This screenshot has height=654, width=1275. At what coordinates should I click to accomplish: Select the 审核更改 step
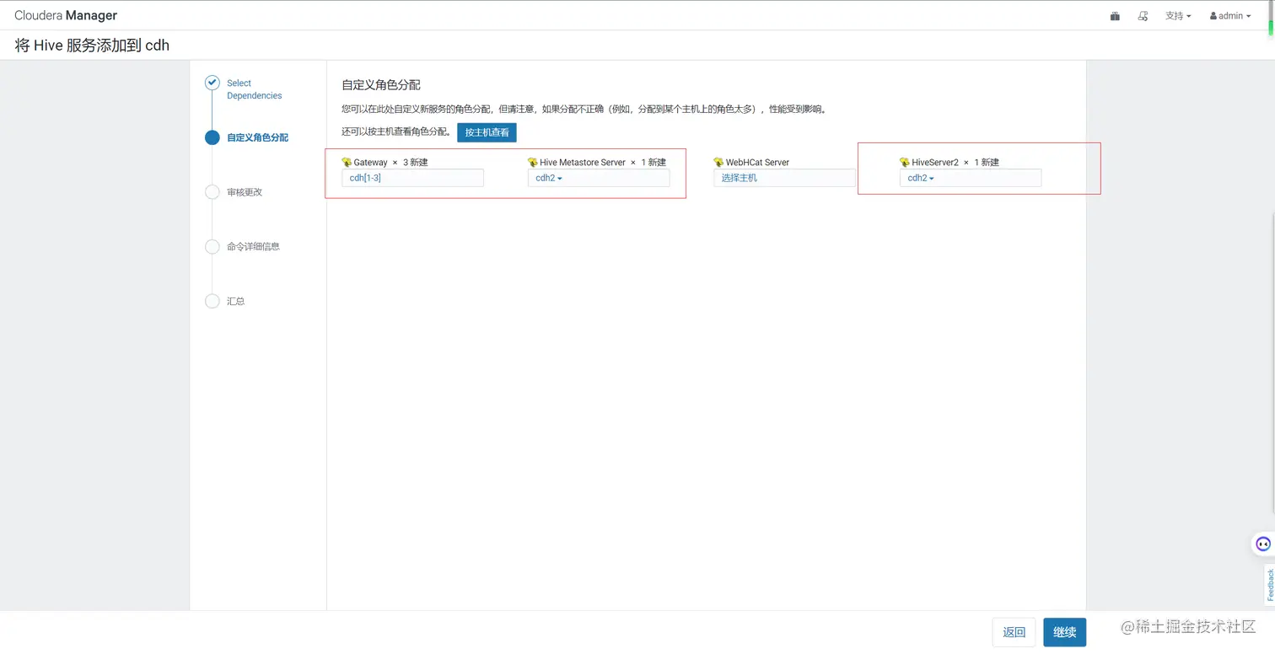tap(245, 192)
